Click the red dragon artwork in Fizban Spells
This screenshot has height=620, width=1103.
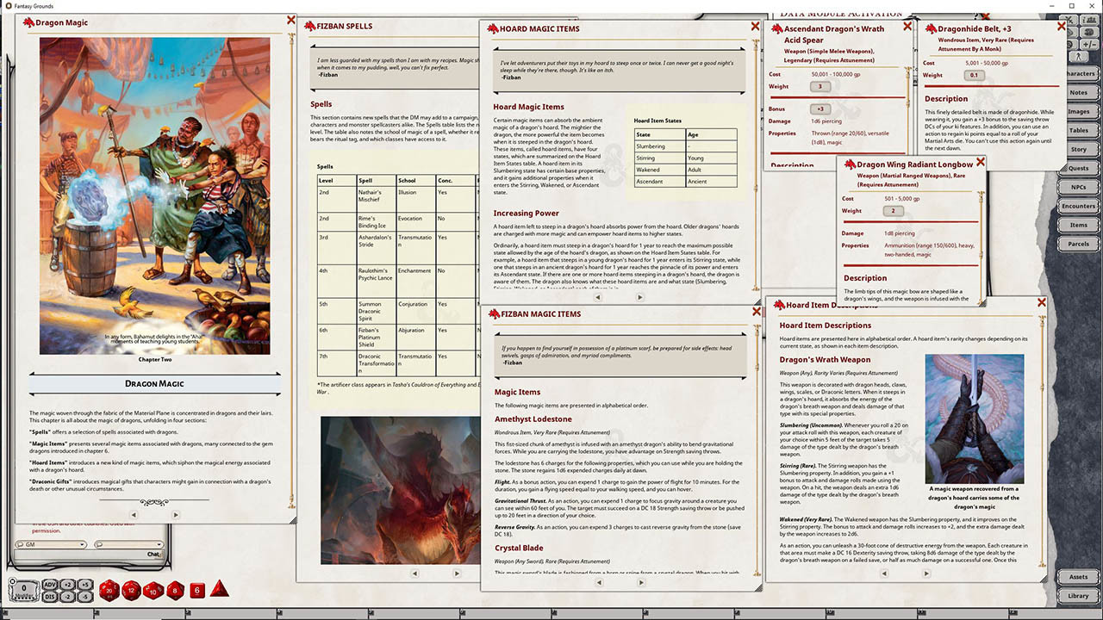pyautogui.click(x=401, y=491)
